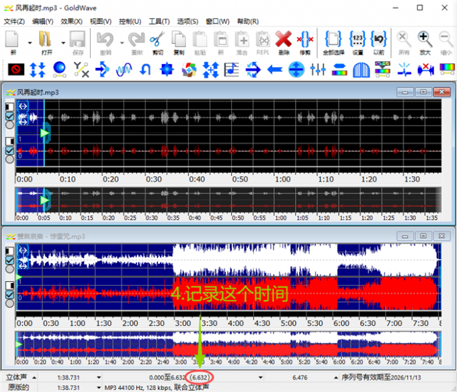Expand the dropdown arrow beside Open (打开)
The height and width of the screenshot is (392, 457).
tap(62, 42)
